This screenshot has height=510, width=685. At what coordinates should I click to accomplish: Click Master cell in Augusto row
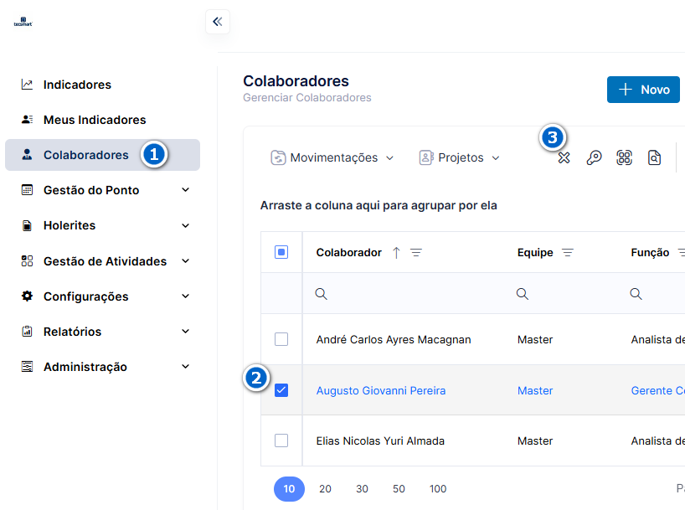tap(535, 391)
